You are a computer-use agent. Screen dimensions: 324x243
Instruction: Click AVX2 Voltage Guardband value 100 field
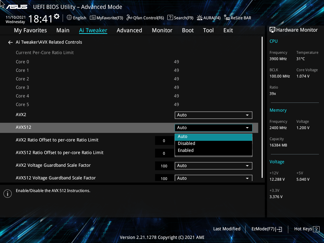(164, 166)
